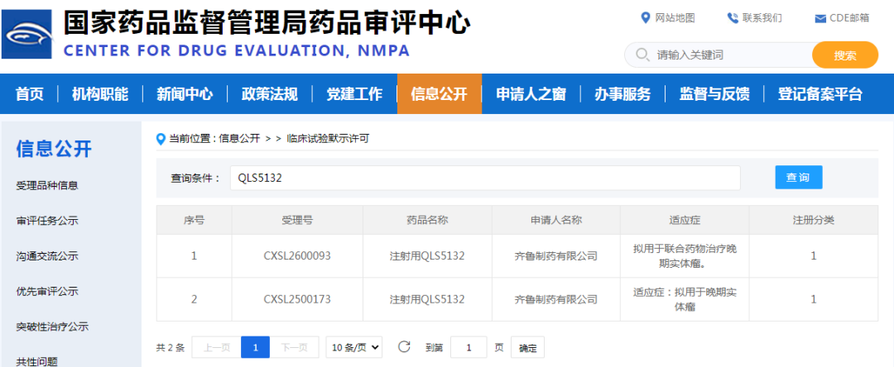
Task: Open 突破性治疗公示 in the sidebar
Action: pyautogui.click(x=52, y=326)
